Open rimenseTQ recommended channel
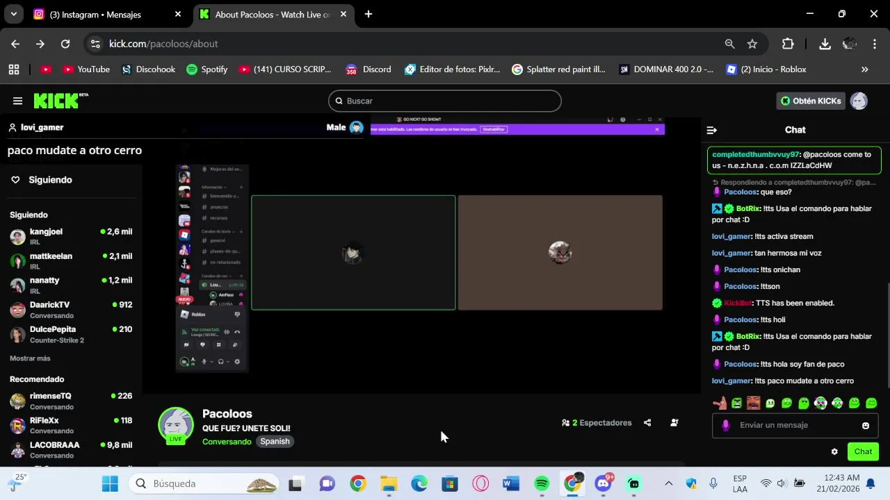Screen dimensions: 890x500 (71, 401)
